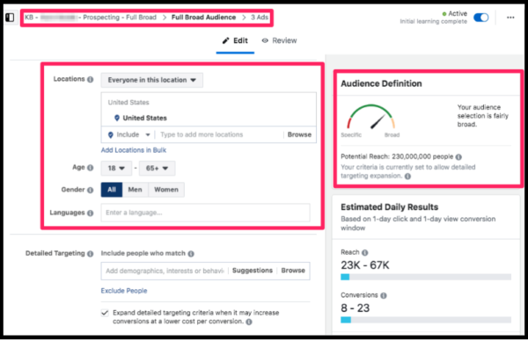The width and height of the screenshot is (528, 340).
Task: Click the pencil icon on the Edit tab
Action: click(225, 40)
